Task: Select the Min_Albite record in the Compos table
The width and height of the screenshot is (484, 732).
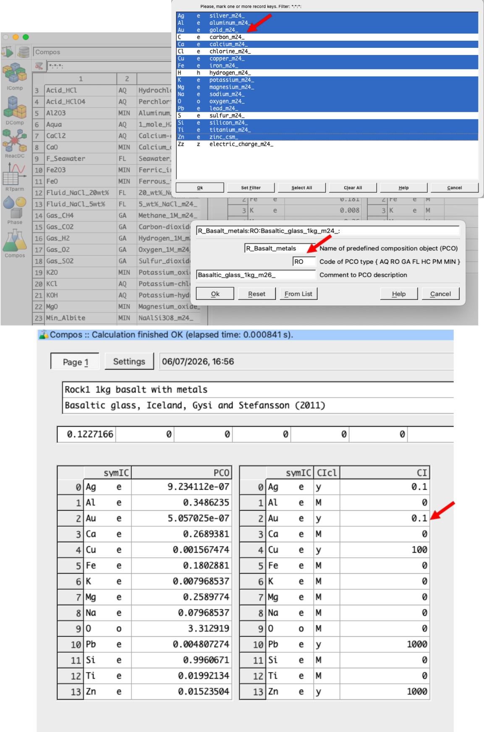Action: click(x=81, y=318)
